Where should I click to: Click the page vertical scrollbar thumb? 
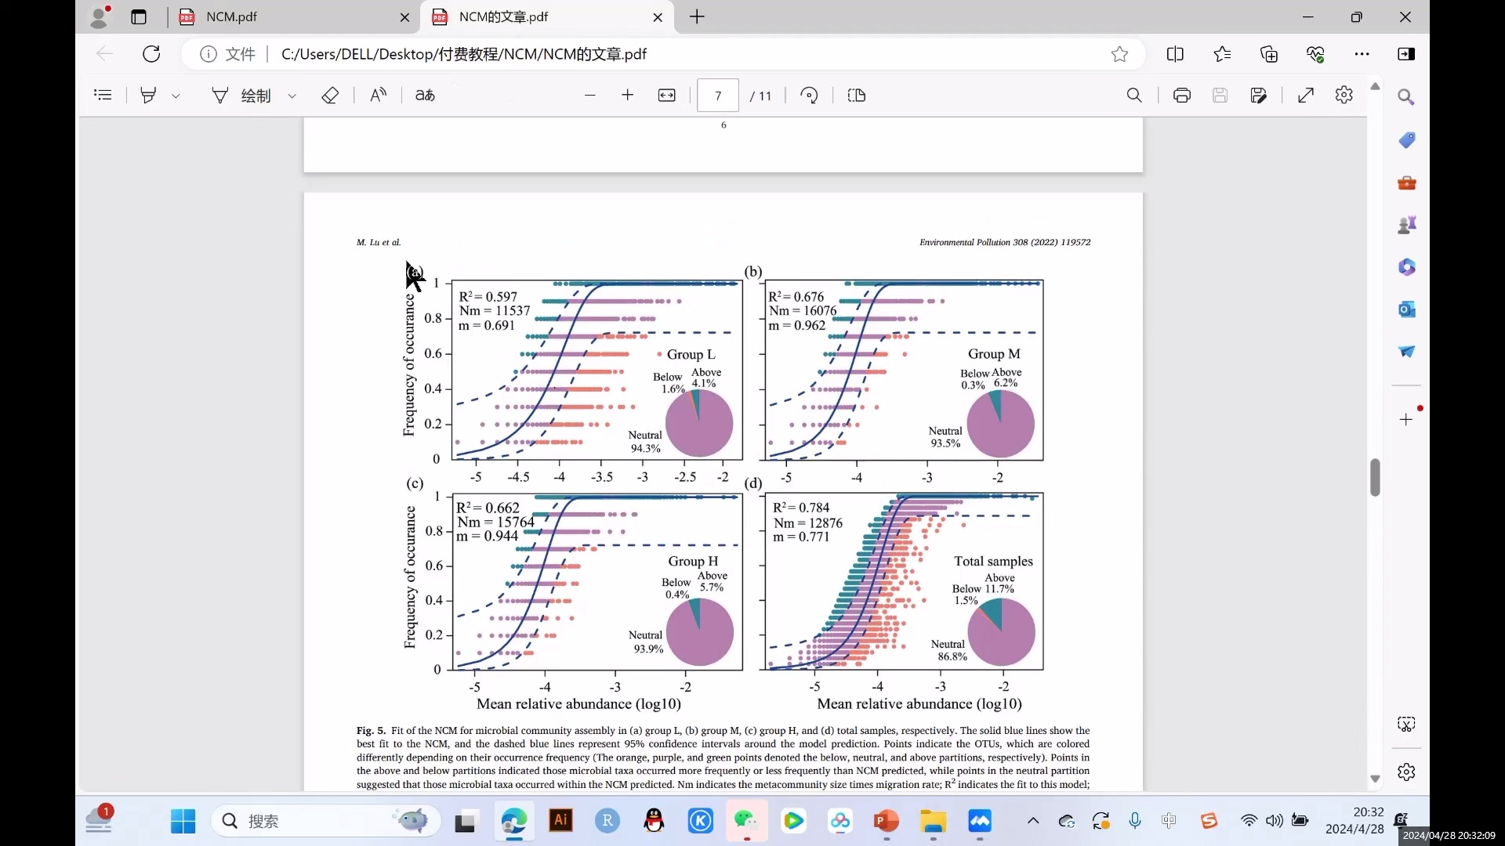point(1375,478)
